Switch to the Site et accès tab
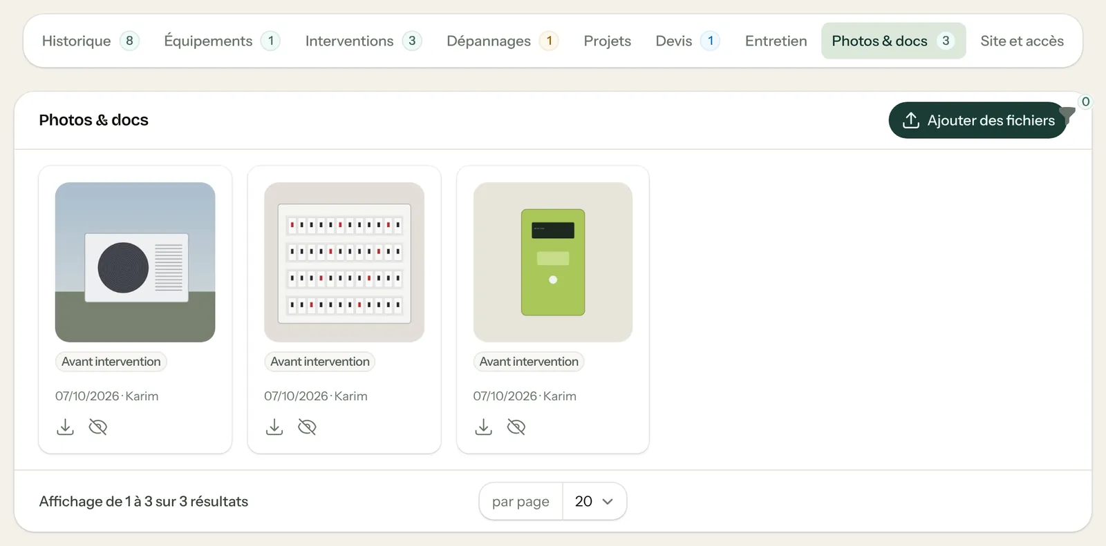 click(x=1022, y=41)
